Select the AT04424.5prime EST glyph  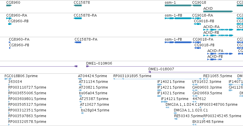click(80, 79)
